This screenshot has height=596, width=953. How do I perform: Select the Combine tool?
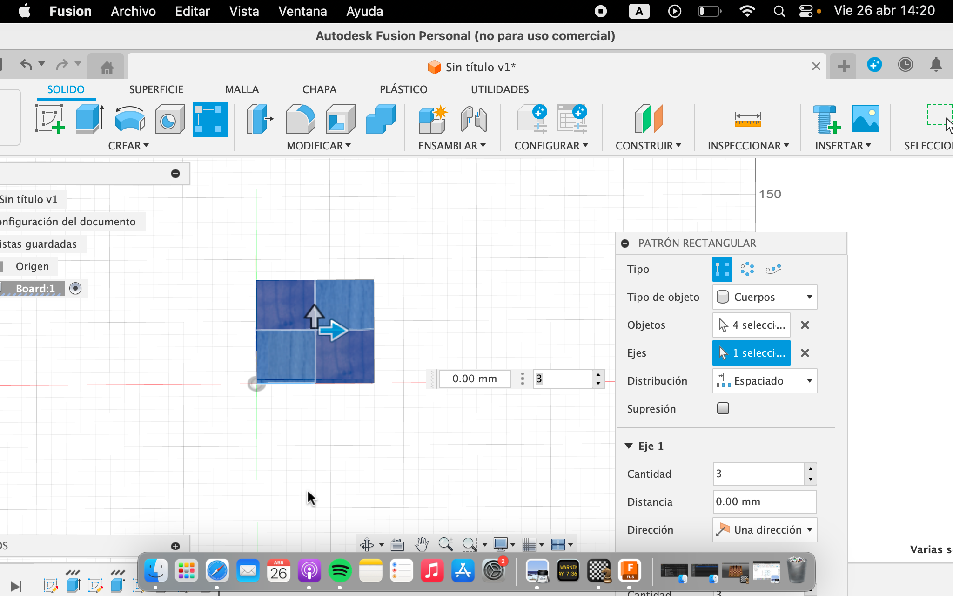point(381,119)
